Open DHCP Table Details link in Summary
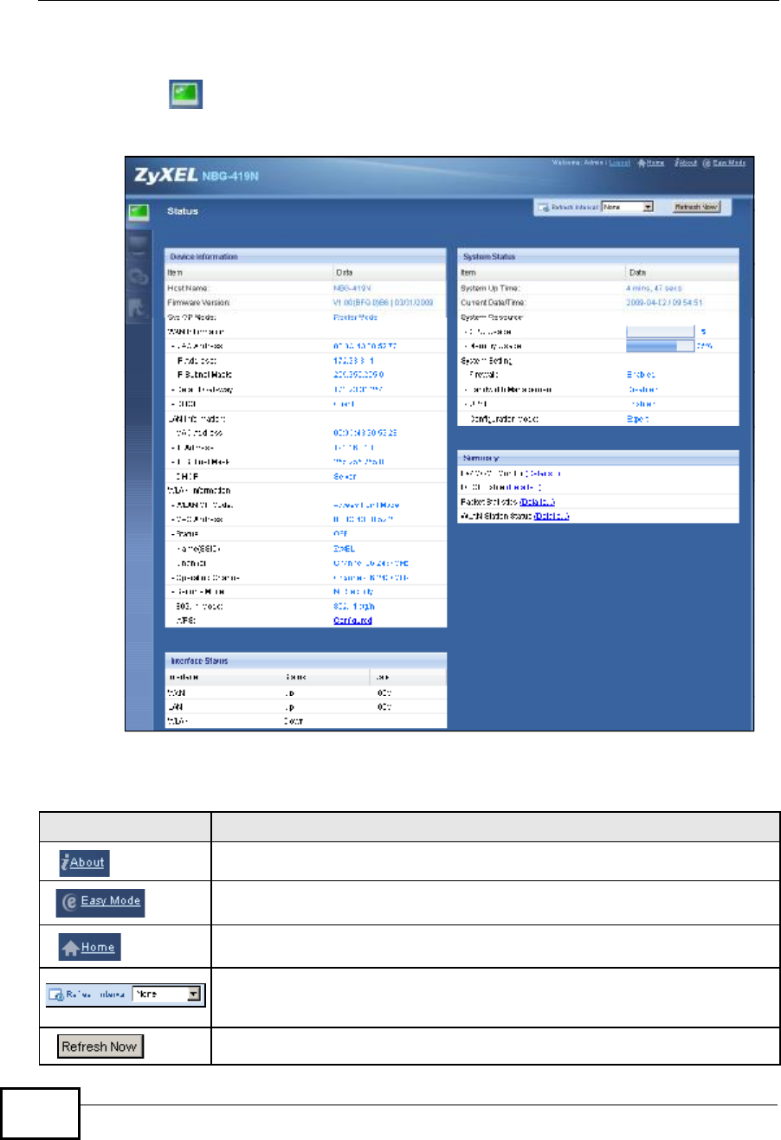This screenshot has height=1140, width=781. 523,487
